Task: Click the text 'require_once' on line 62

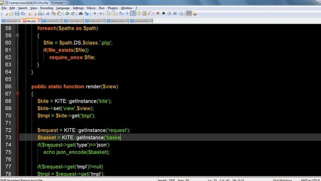Action: click(x=66, y=57)
